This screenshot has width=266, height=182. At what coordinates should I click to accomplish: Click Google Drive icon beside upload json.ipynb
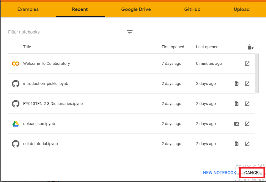(x=16, y=124)
